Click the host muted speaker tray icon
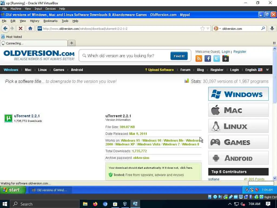The image size is (277, 208). click(x=243, y=204)
